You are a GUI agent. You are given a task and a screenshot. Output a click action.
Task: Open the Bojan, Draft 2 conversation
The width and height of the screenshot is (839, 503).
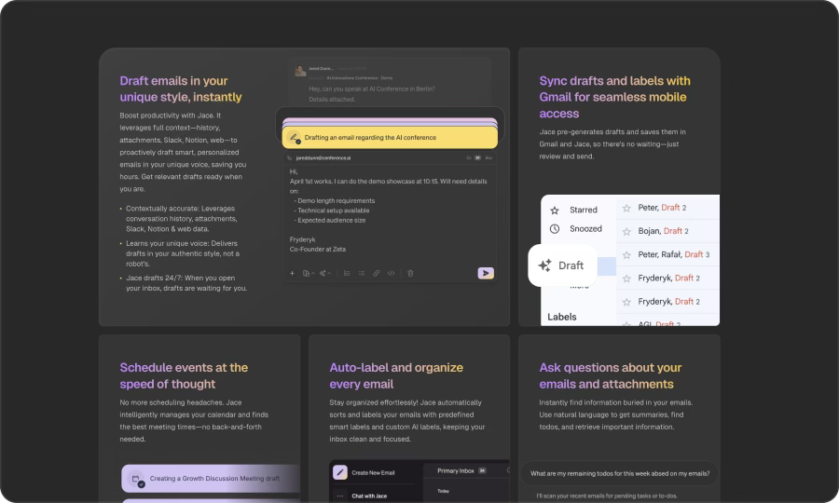click(668, 231)
